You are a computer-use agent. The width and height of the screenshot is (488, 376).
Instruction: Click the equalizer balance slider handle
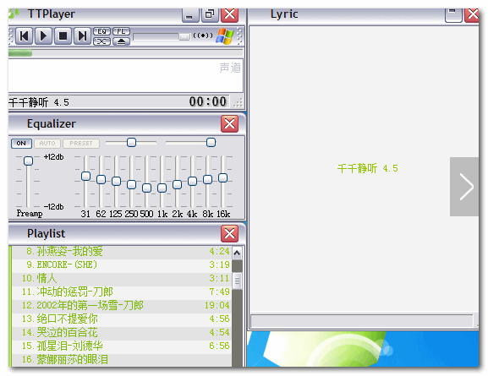(x=131, y=143)
